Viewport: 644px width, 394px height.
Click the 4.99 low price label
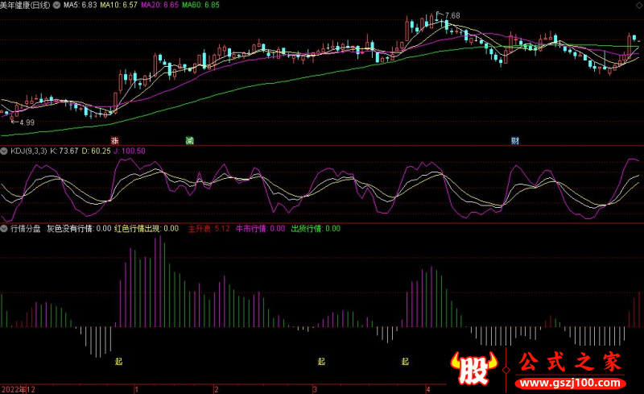(27, 122)
